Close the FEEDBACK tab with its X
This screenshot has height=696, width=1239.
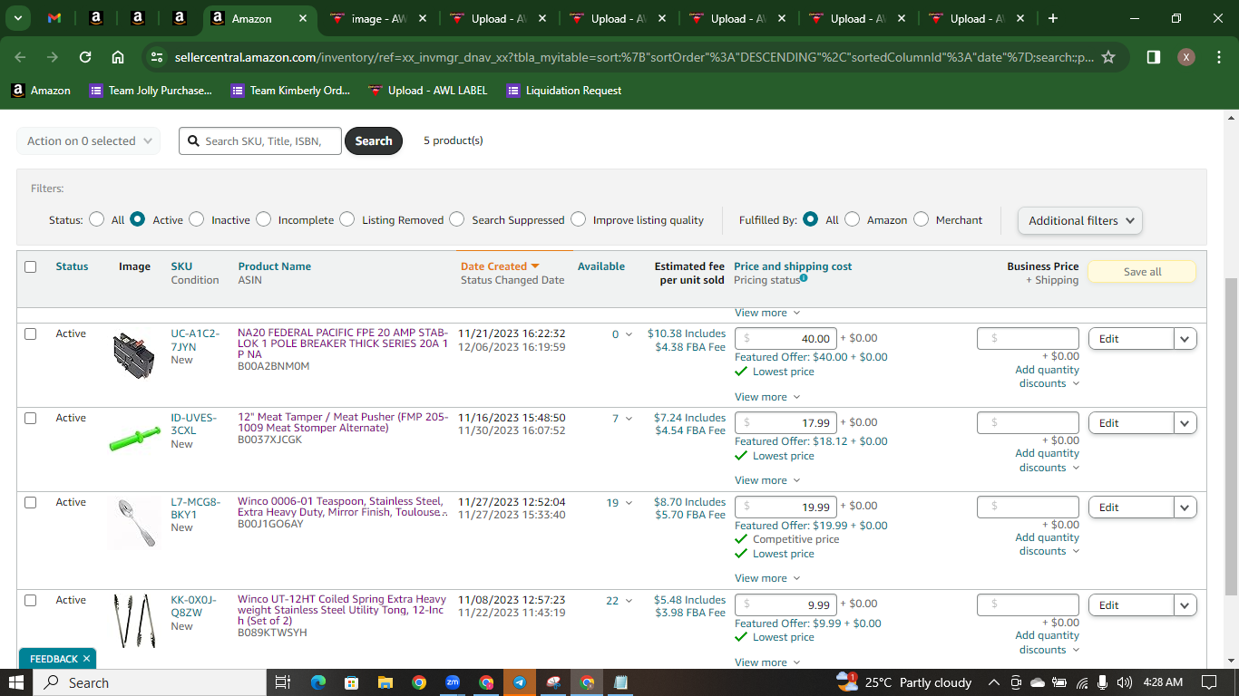(86, 659)
